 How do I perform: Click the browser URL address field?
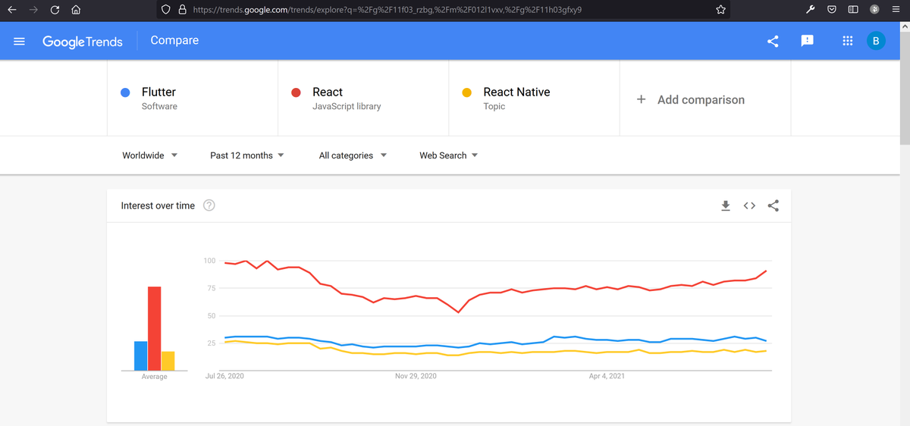[x=444, y=10]
